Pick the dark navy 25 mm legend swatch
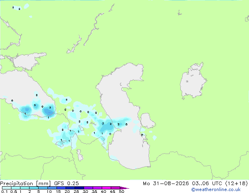The height and width of the screenshot is (193, 249). [x=79, y=188]
